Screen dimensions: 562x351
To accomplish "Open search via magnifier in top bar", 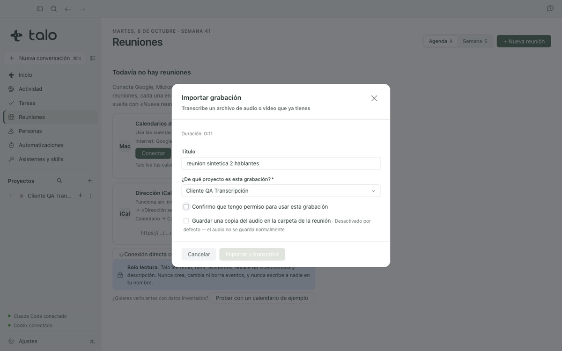I will coord(54,9).
